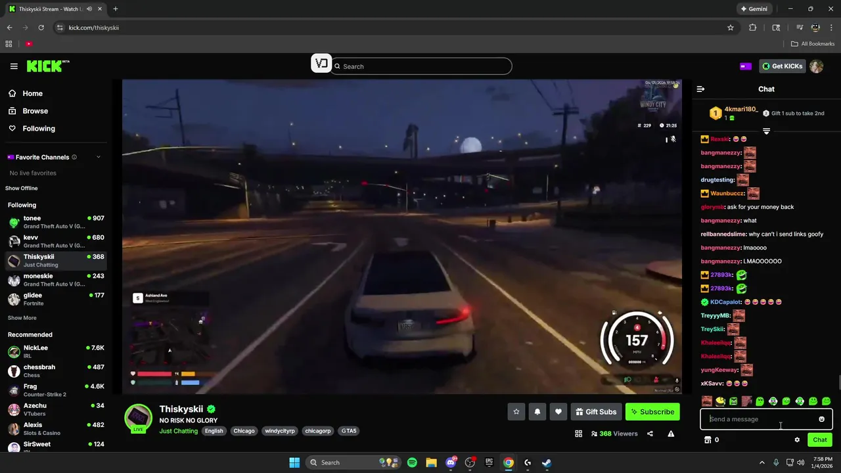
Task: Click the Favorite Channels info icon
Action: [x=74, y=157]
